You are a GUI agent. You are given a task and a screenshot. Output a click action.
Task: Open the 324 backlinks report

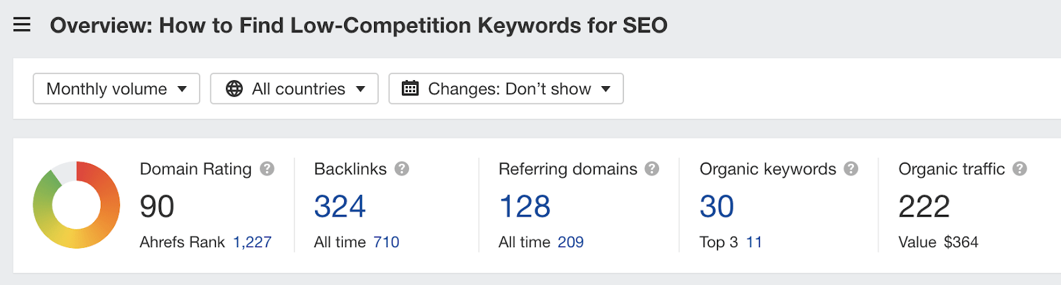[340, 206]
